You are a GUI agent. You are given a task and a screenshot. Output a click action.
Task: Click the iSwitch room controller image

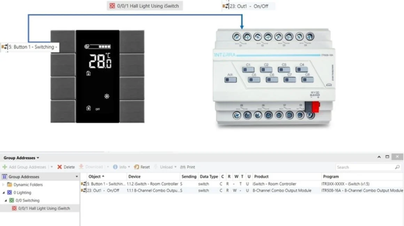[98, 76]
